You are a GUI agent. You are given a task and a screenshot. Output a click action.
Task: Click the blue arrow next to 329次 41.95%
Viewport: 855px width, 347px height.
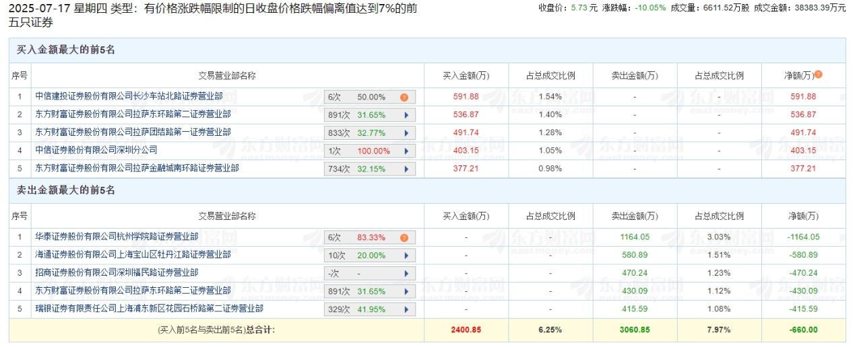(406, 309)
